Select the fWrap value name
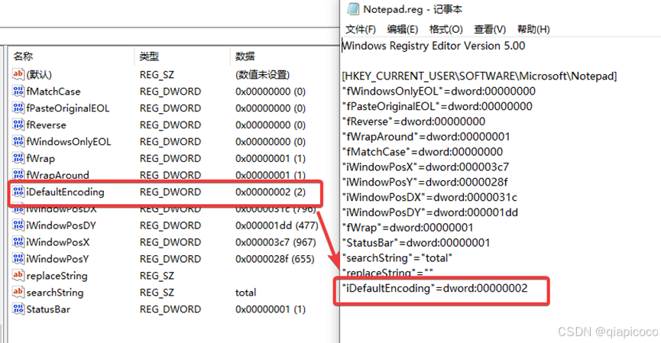 click(41, 158)
